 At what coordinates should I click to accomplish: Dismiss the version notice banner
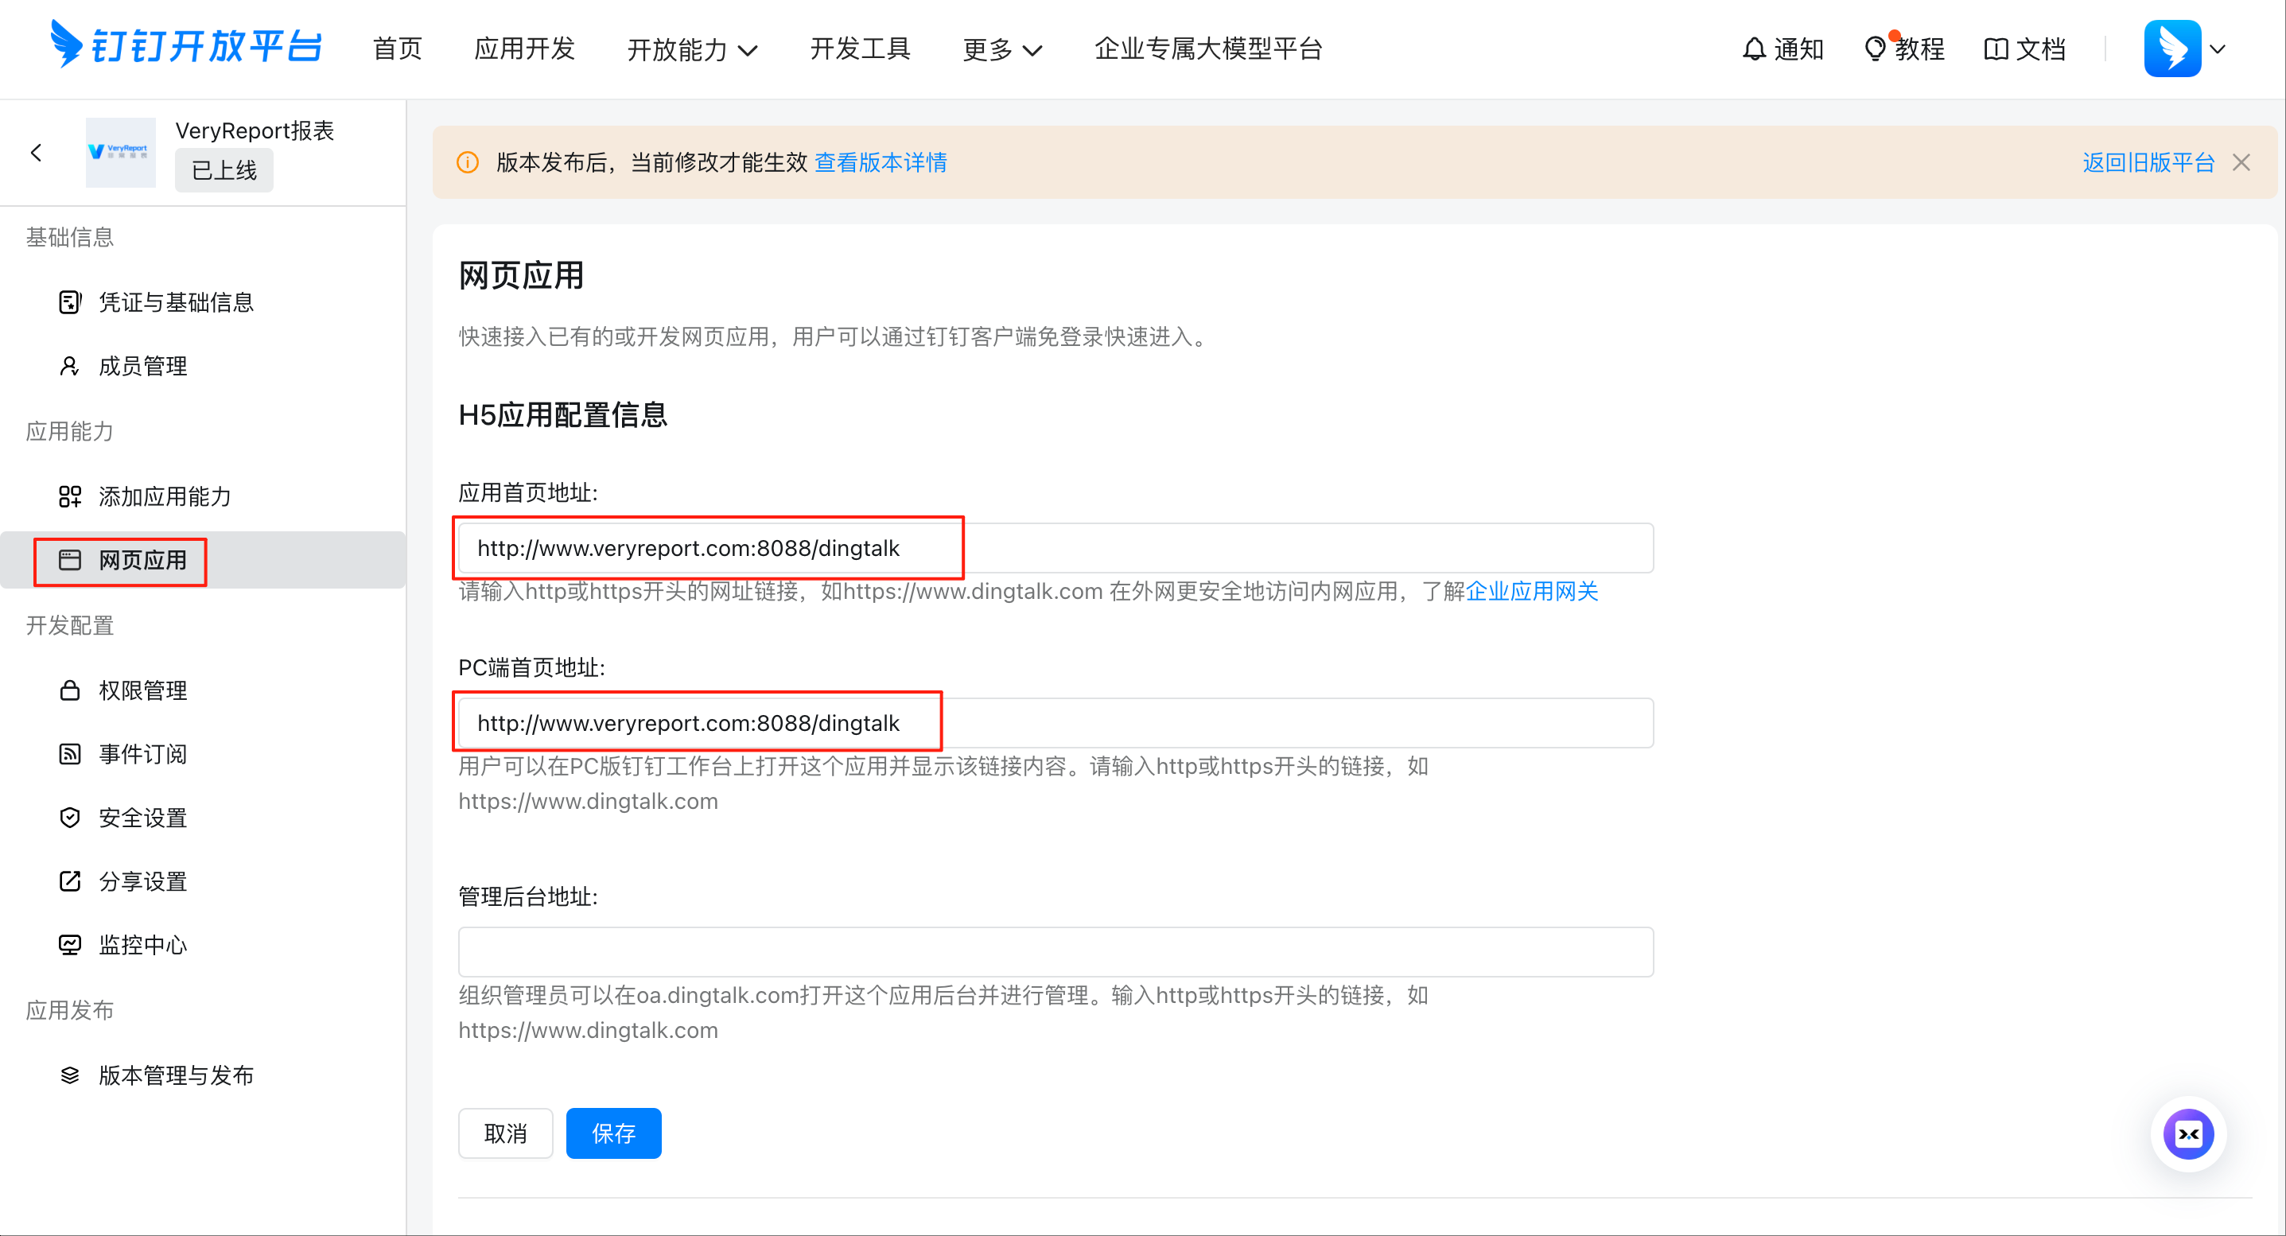click(x=2241, y=162)
